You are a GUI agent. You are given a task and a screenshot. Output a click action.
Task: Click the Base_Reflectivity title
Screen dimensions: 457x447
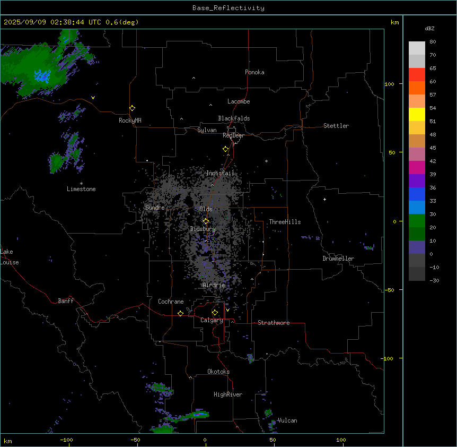(x=228, y=8)
